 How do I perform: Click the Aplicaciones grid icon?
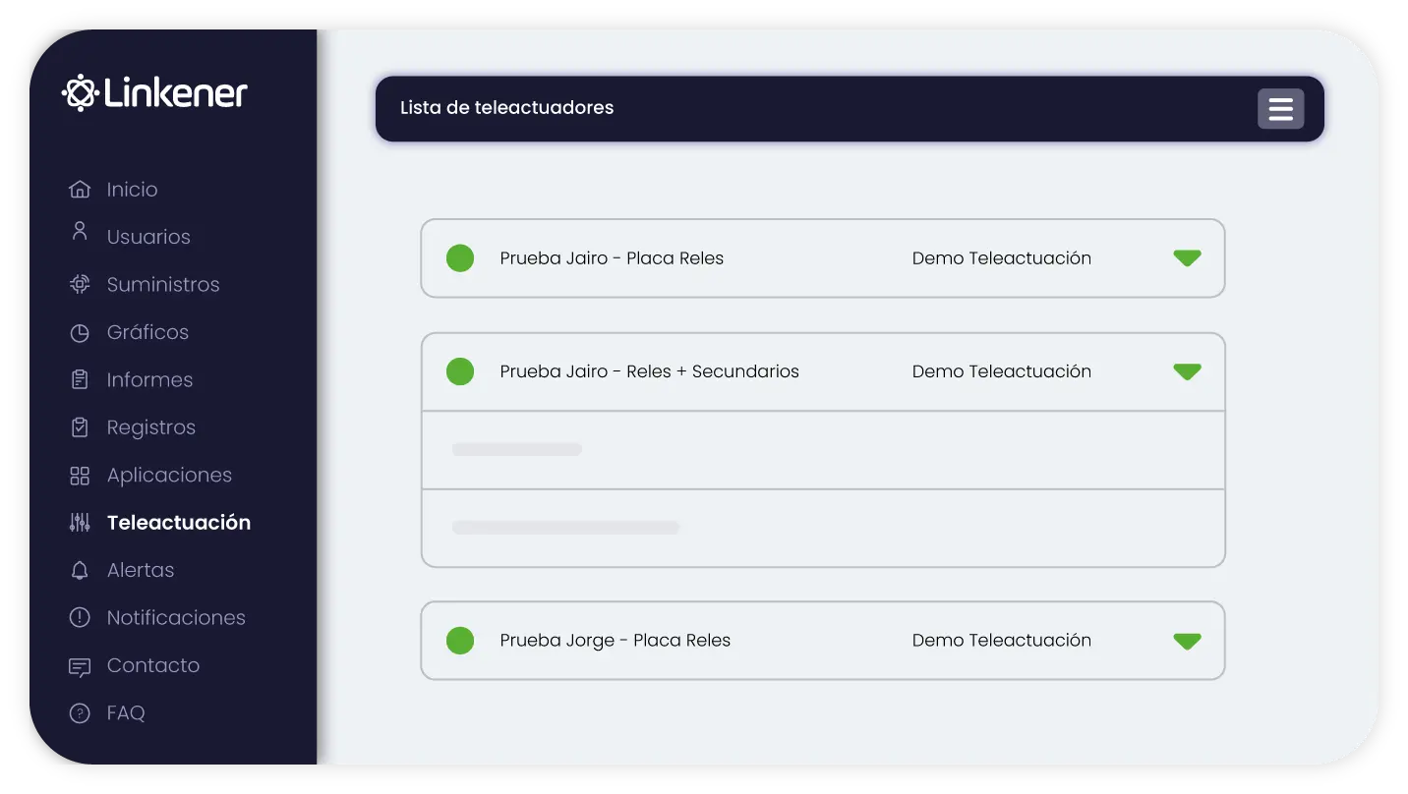[80, 476]
